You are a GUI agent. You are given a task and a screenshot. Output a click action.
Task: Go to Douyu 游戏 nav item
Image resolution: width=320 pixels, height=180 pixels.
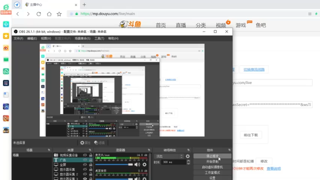point(241,25)
